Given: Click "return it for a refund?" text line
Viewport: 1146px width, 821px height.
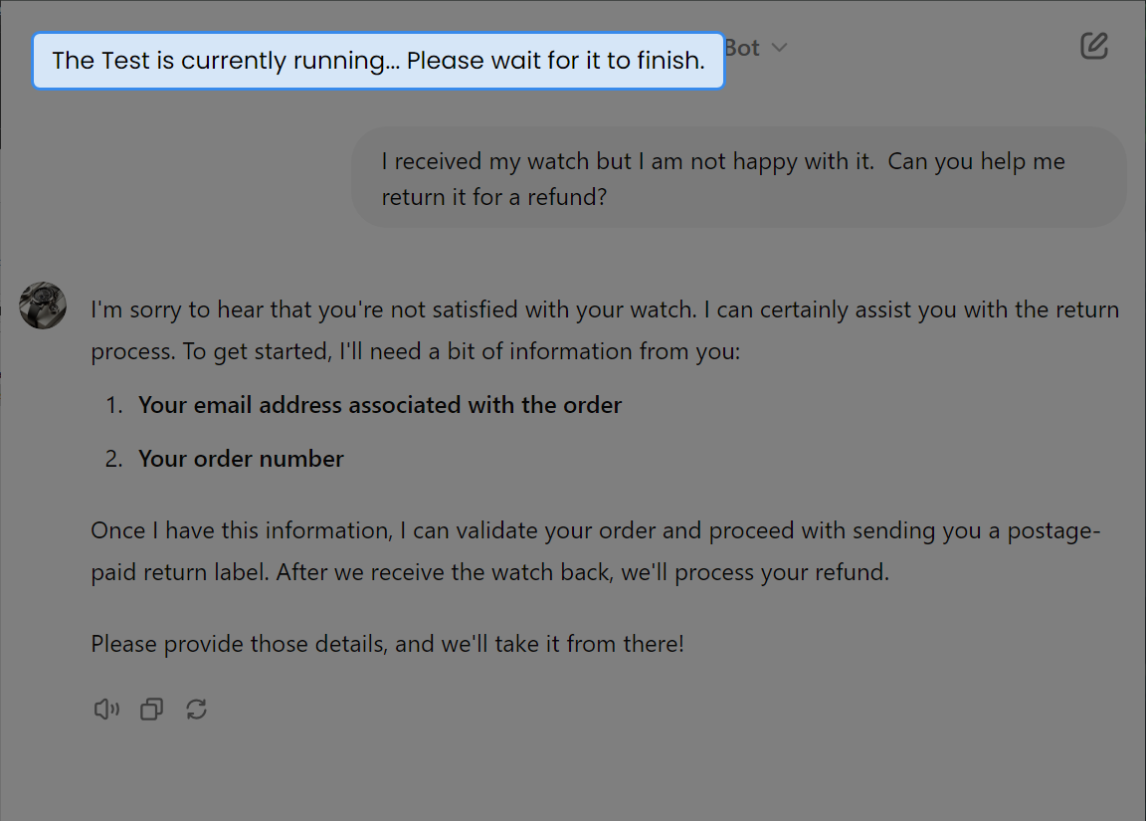Looking at the screenshot, I should click(x=493, y=197).
